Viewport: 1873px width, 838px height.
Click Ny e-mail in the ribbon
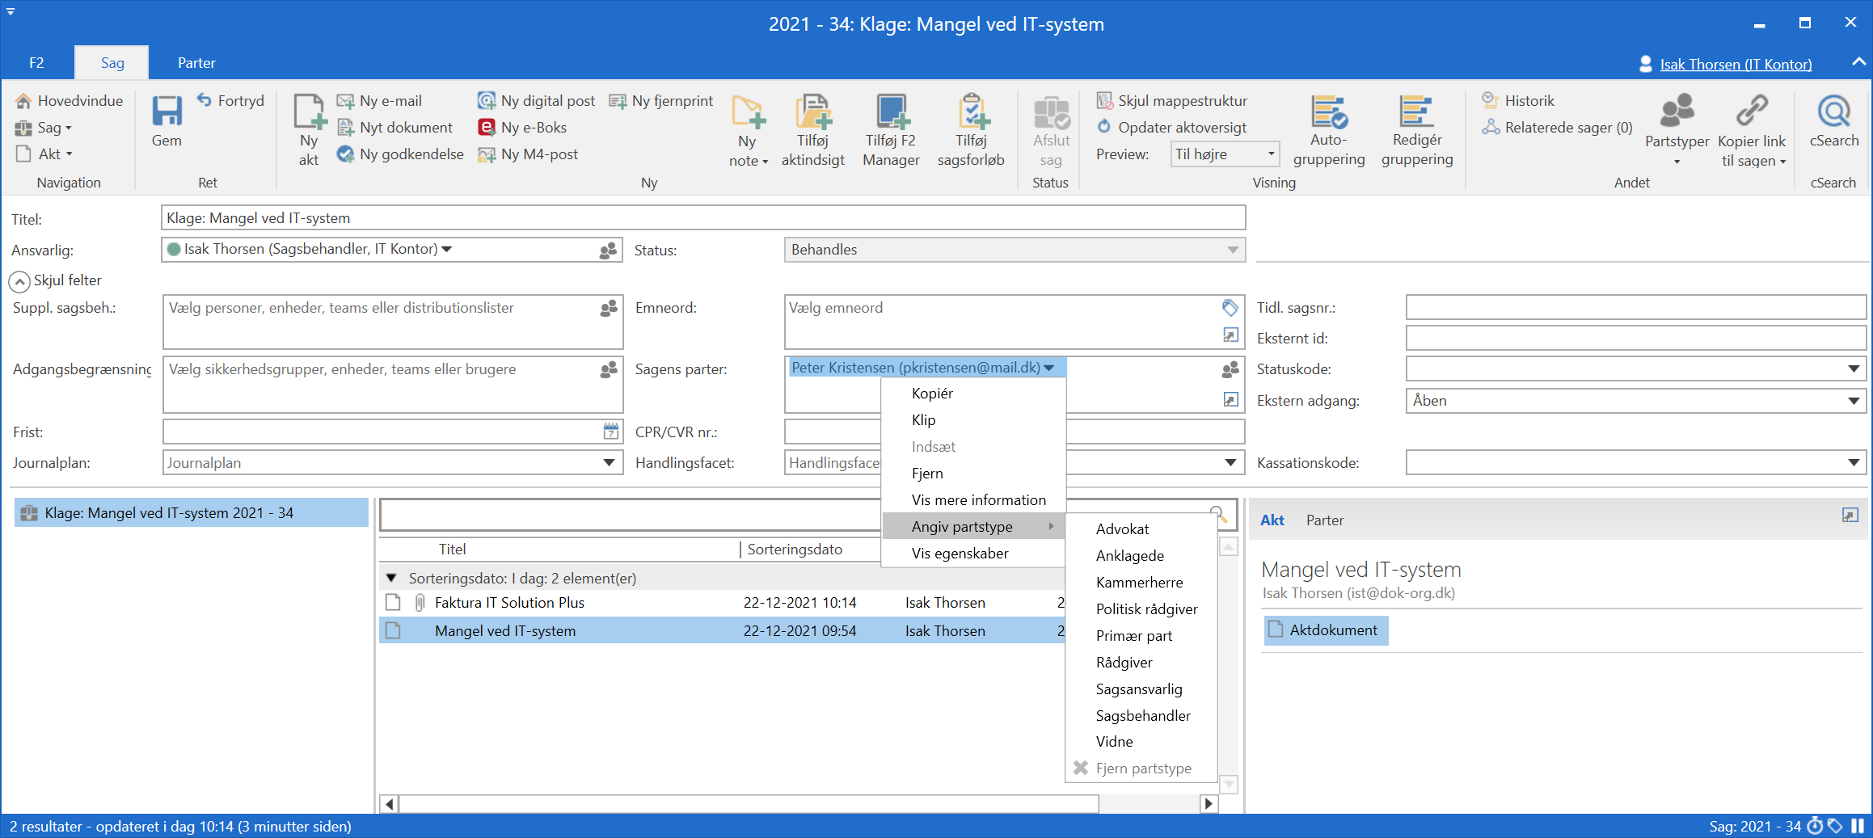pyautogui.click(x=379, y=100)
